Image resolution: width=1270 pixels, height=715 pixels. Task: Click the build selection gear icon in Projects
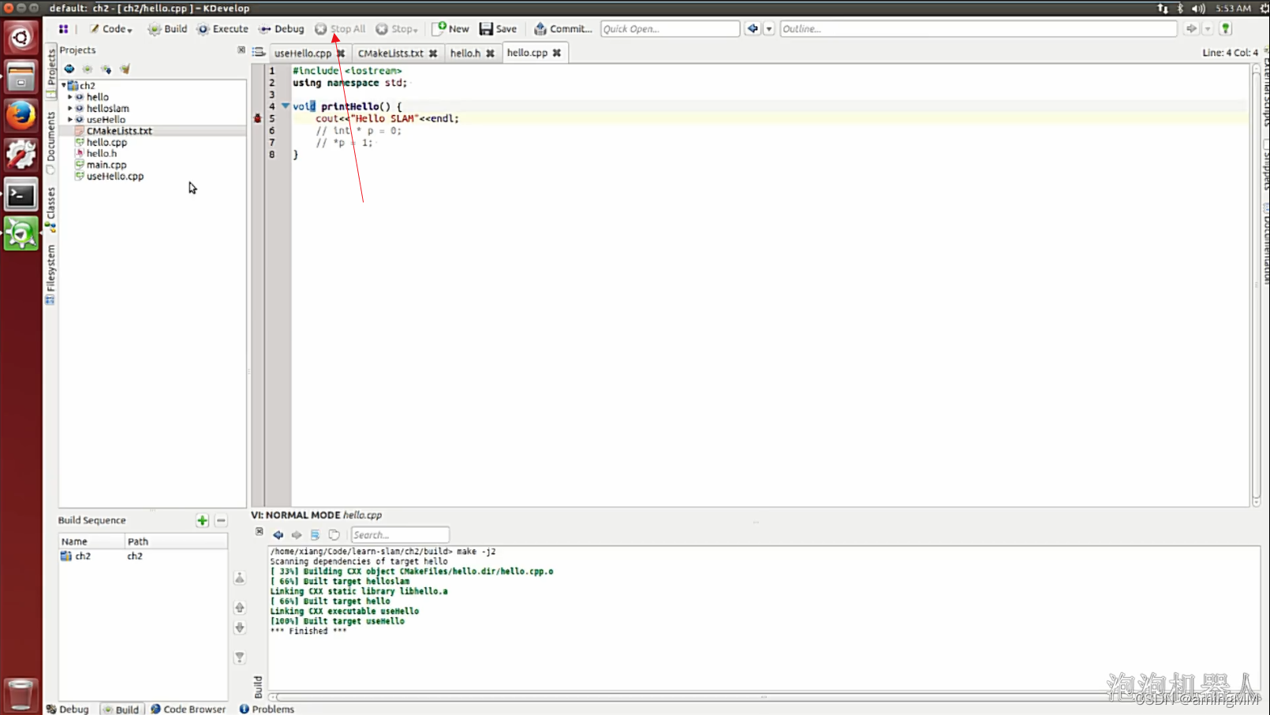(88, 69)
